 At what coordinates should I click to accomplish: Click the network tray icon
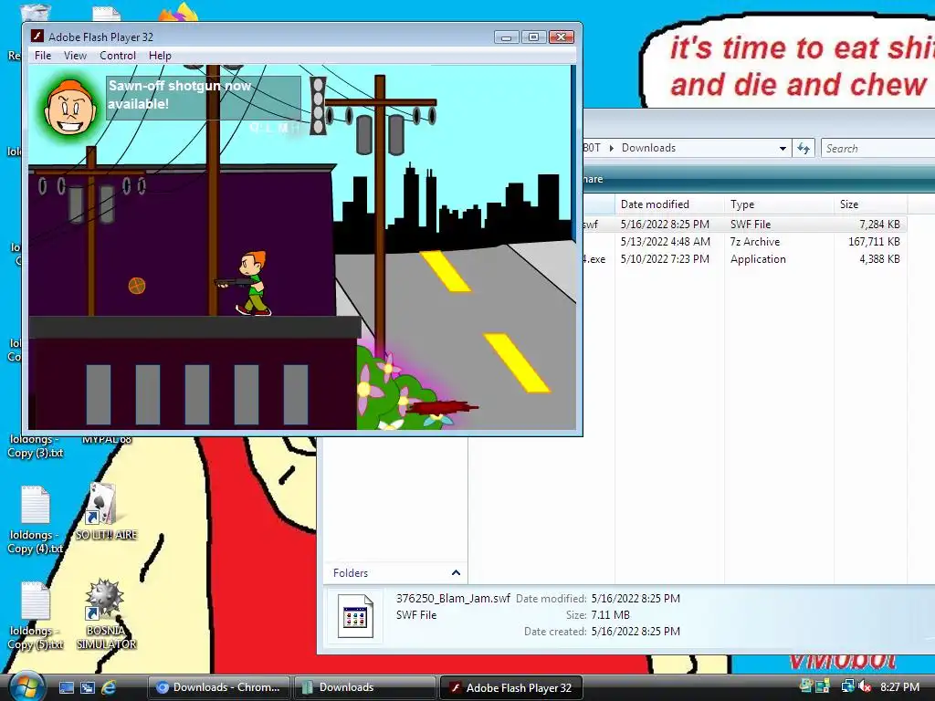click(x=846, y=686)
